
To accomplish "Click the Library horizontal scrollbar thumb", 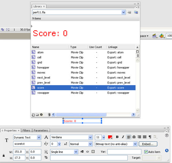I will pos(81,115).
